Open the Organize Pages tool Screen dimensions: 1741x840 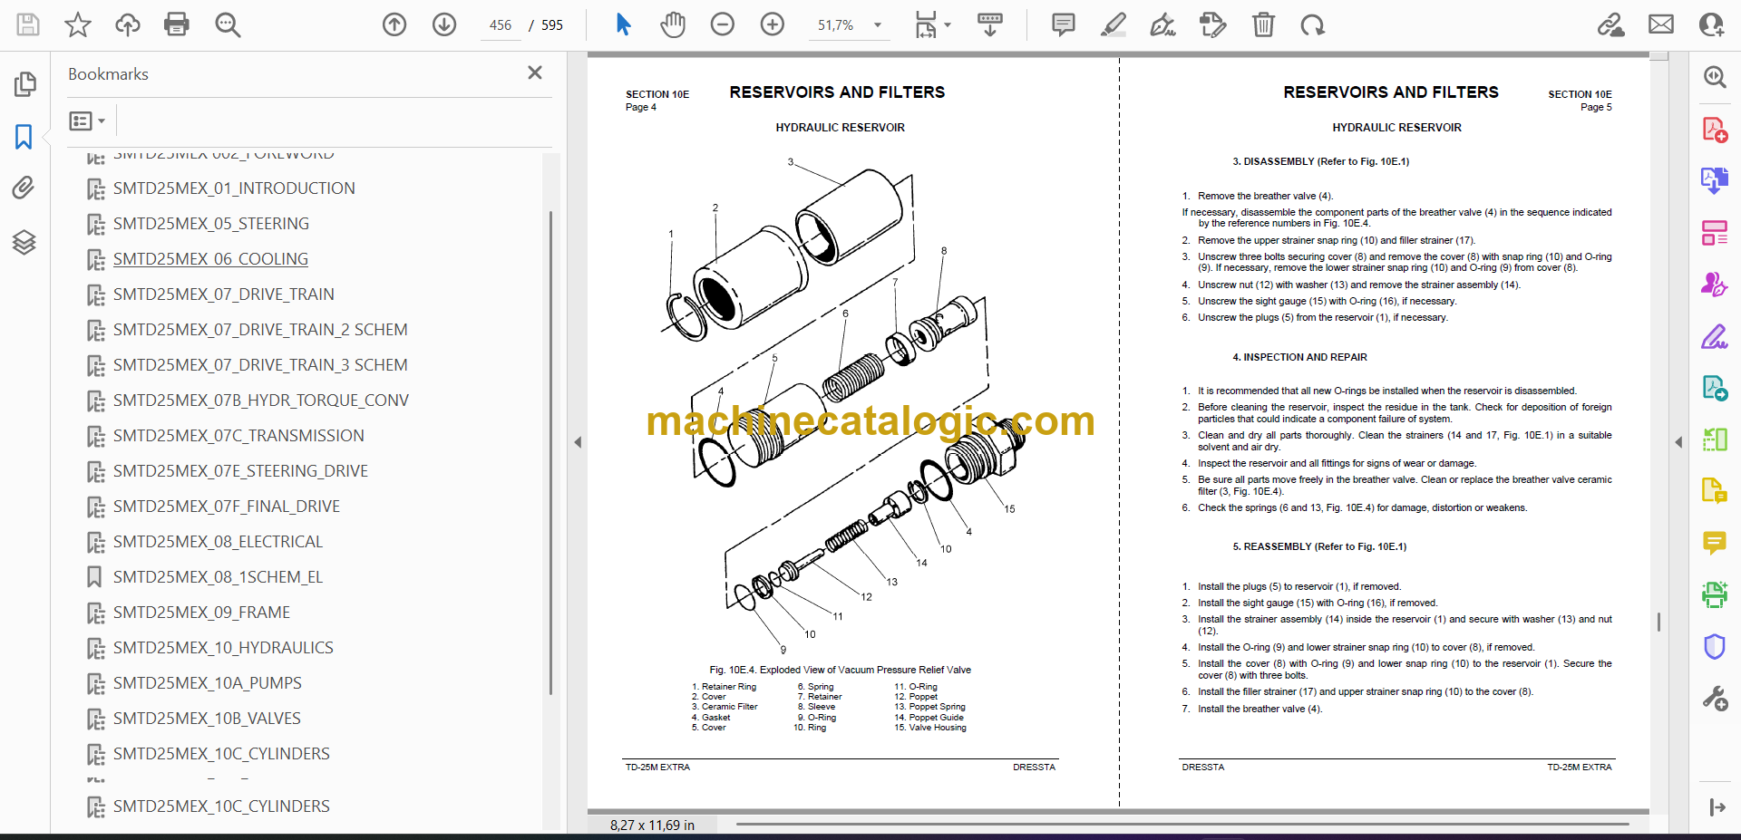click(1715, 233)
